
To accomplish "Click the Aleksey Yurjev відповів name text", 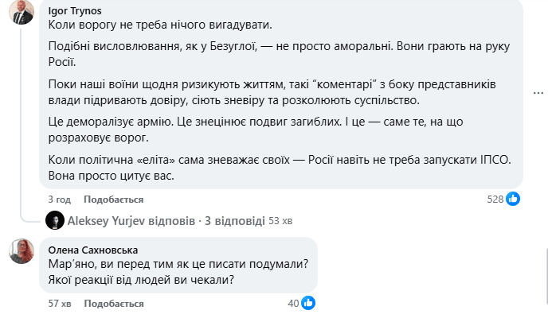I will 131,221.
